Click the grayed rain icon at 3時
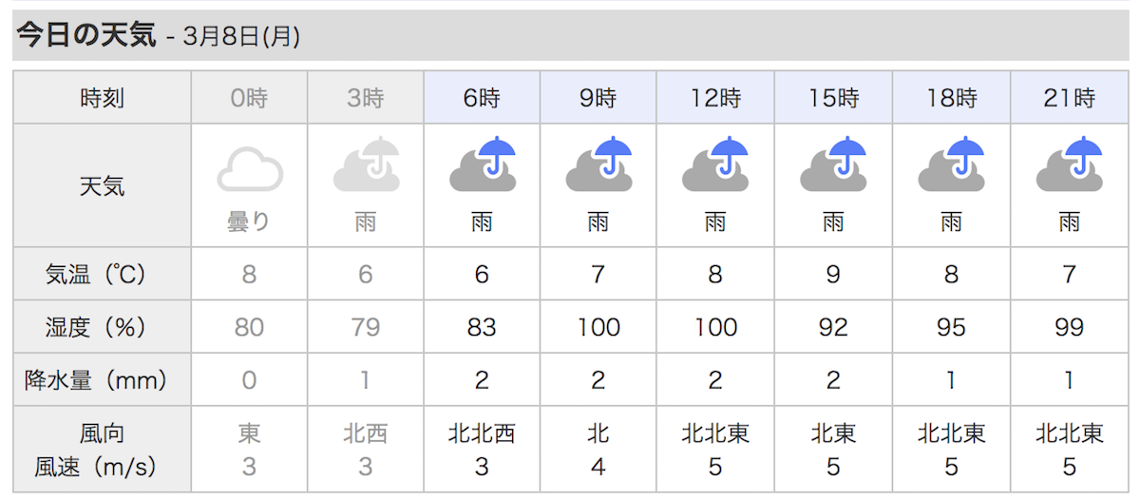 pos(366,164)
